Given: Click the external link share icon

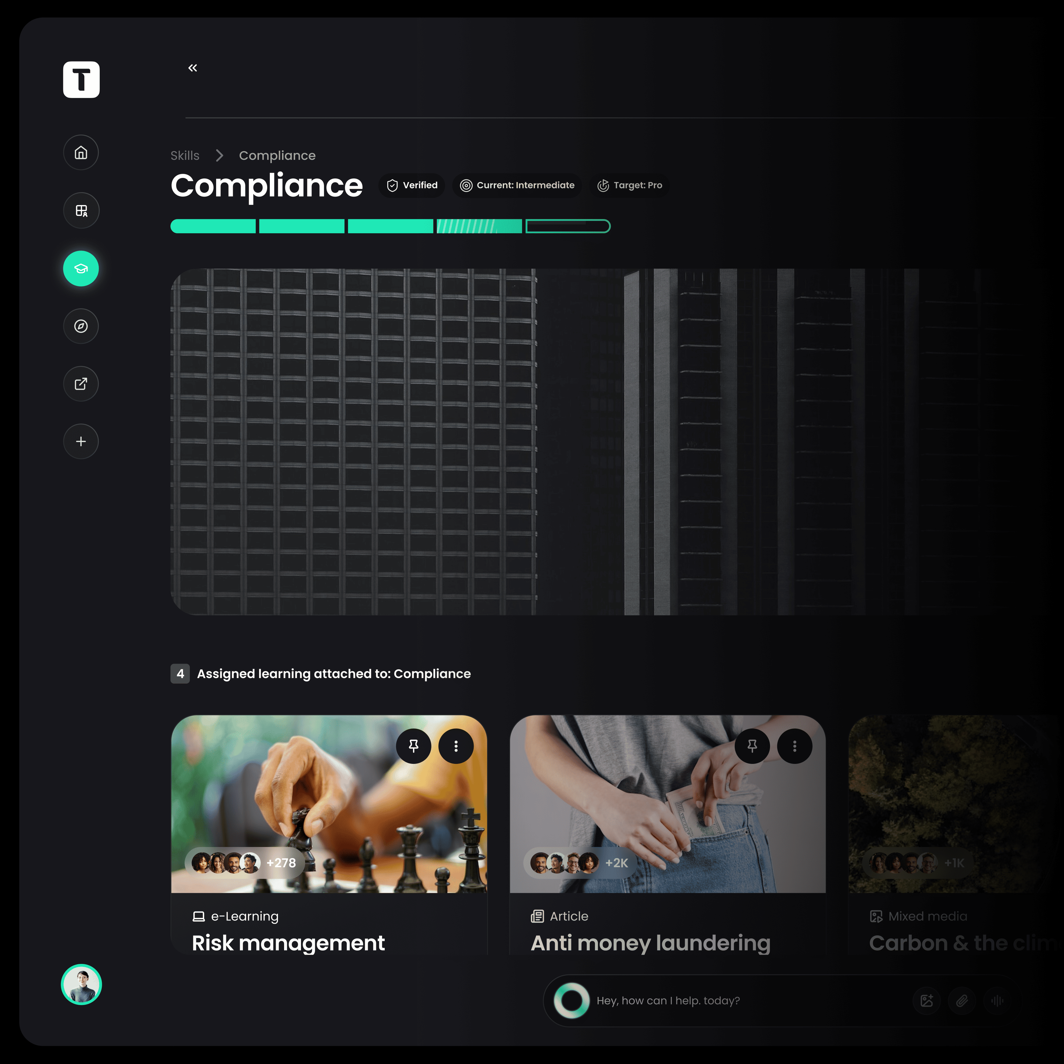Looking at the screenshot, I should 81,384.
